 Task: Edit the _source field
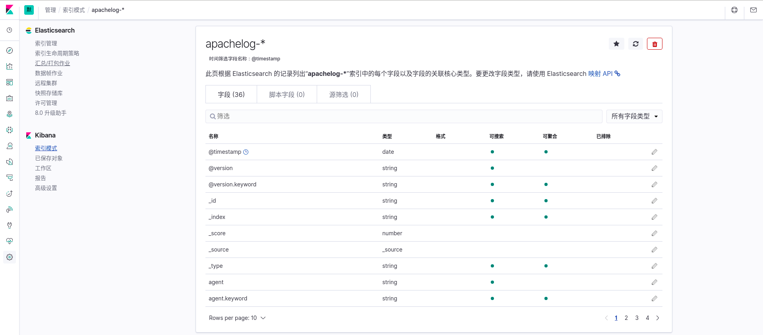coord(655,250)
